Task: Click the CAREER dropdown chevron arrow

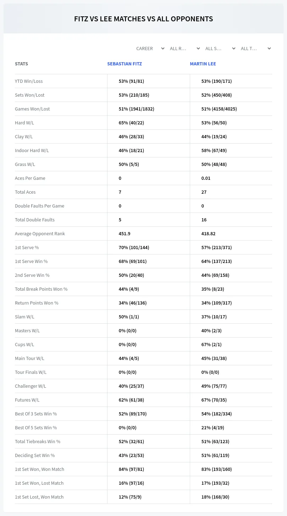Action: pos(163,49)
